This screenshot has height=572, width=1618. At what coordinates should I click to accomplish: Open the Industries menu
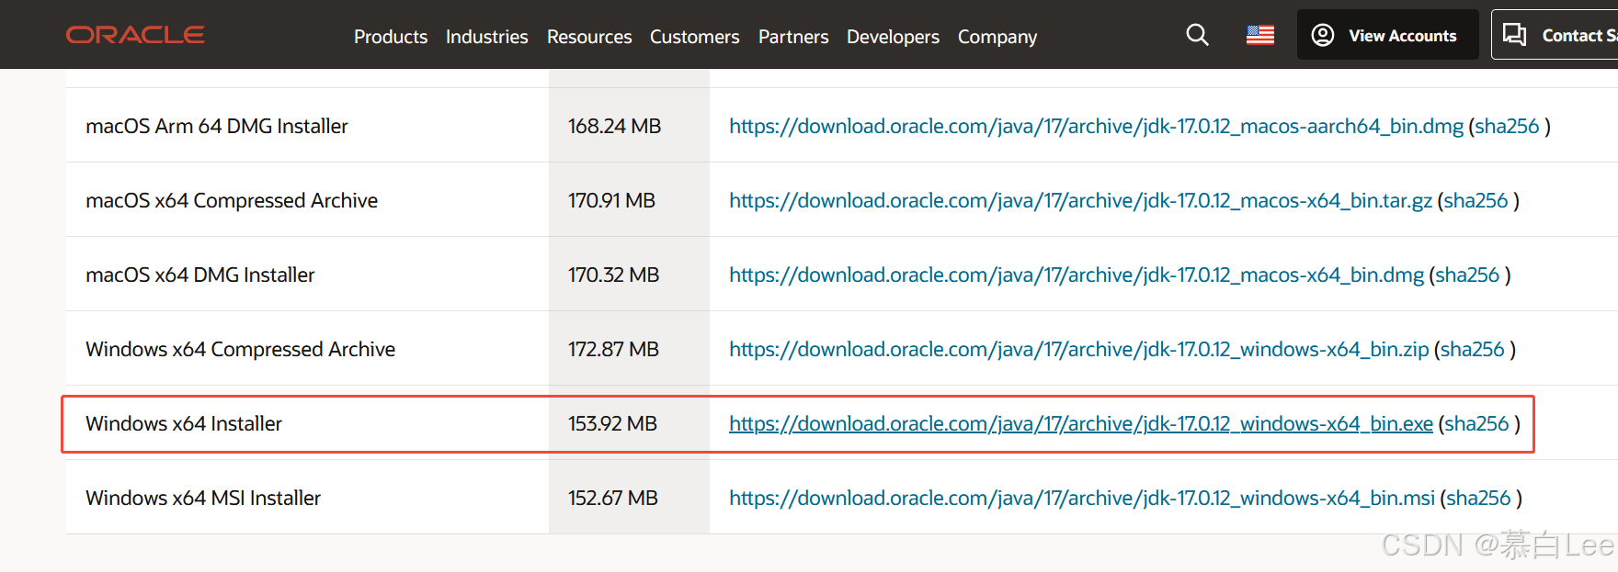coord(487,37)
